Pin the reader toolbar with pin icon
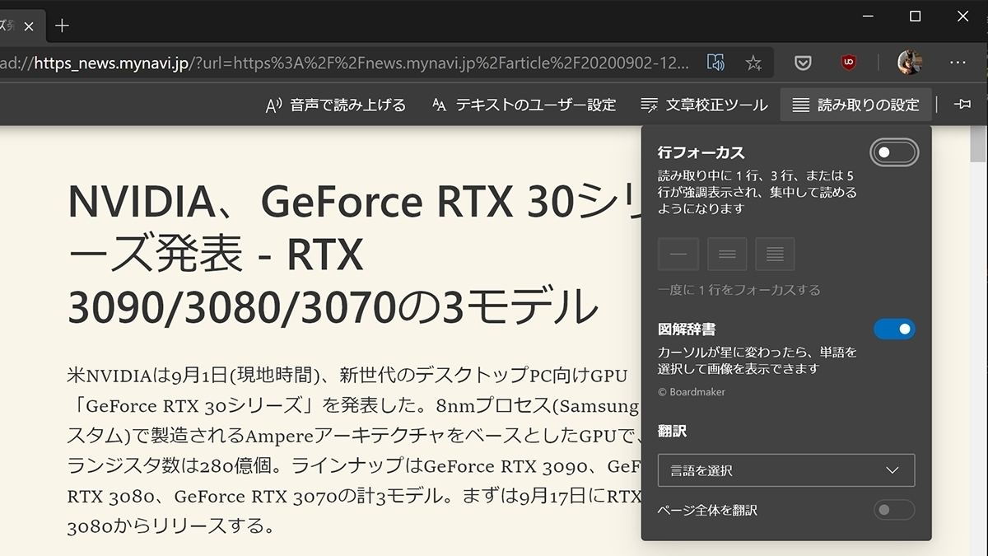The image size is (988, 556). pyautogui.click(x=962, y=105)
